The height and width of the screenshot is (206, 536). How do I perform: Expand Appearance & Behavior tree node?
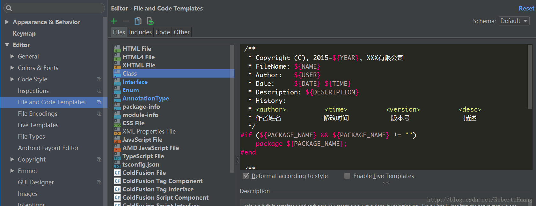[x=7, y=22]
